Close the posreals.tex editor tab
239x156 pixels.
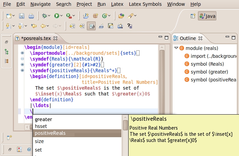[x=55, y=38]
